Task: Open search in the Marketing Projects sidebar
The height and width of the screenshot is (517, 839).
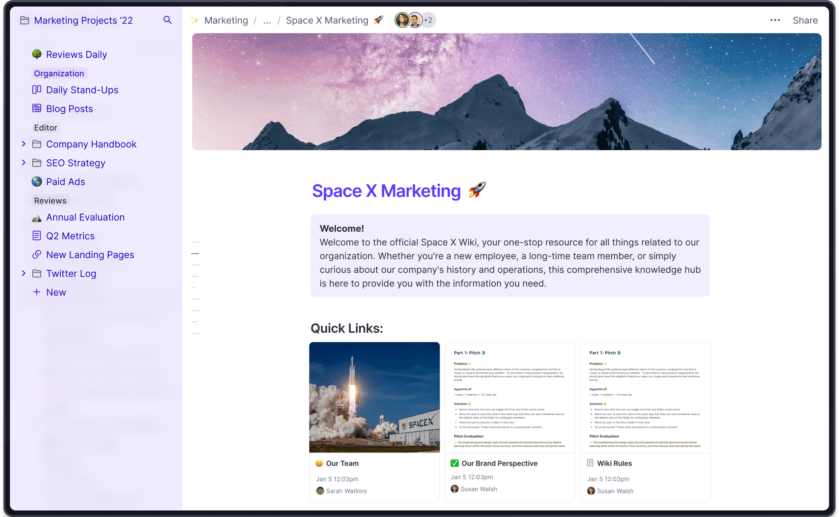Action: [x=167, y=20]
